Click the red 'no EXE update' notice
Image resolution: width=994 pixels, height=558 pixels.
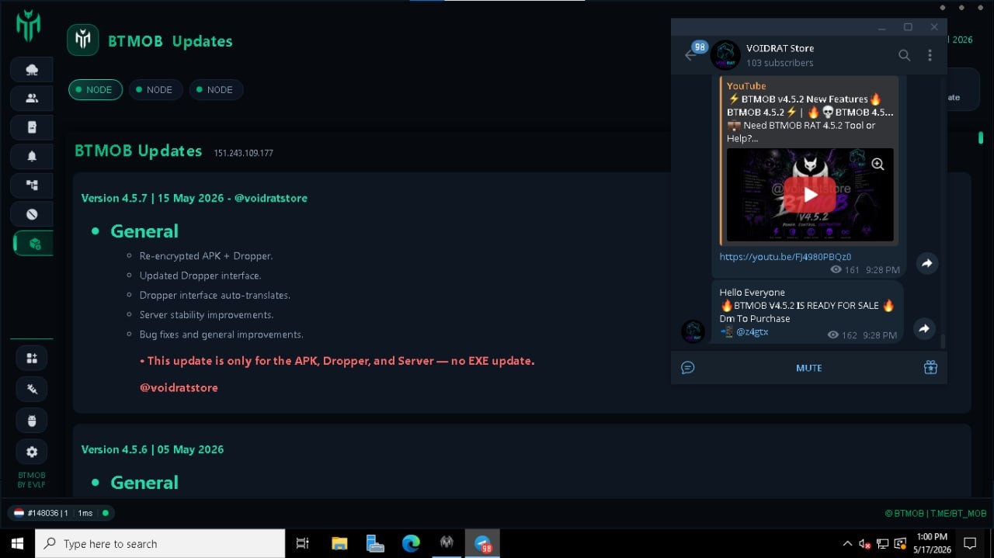click(x=337, y=361)
